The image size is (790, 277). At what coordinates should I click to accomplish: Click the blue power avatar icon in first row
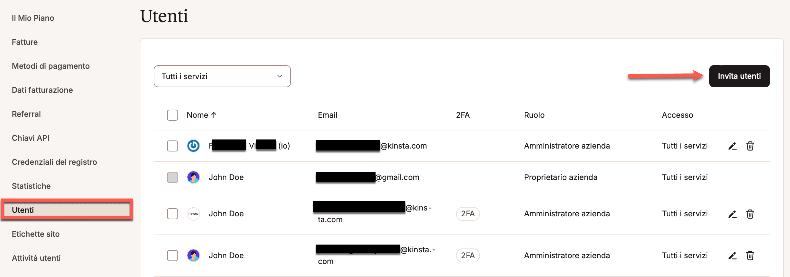[193, 146]
